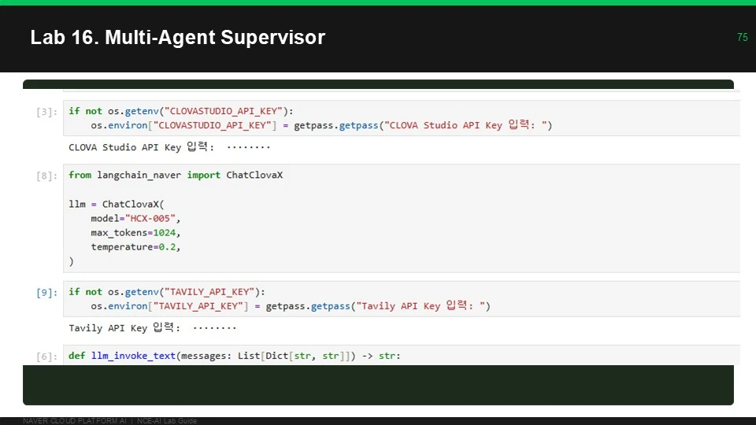Select the cell prompt labeled [6]:

coord(46,357)
